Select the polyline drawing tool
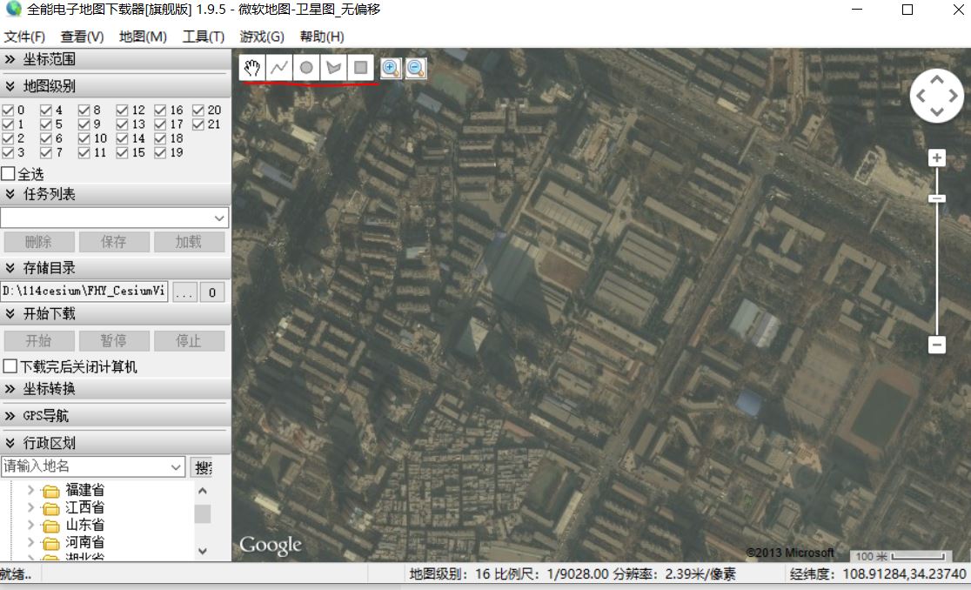971x590 pixels. 279,68
